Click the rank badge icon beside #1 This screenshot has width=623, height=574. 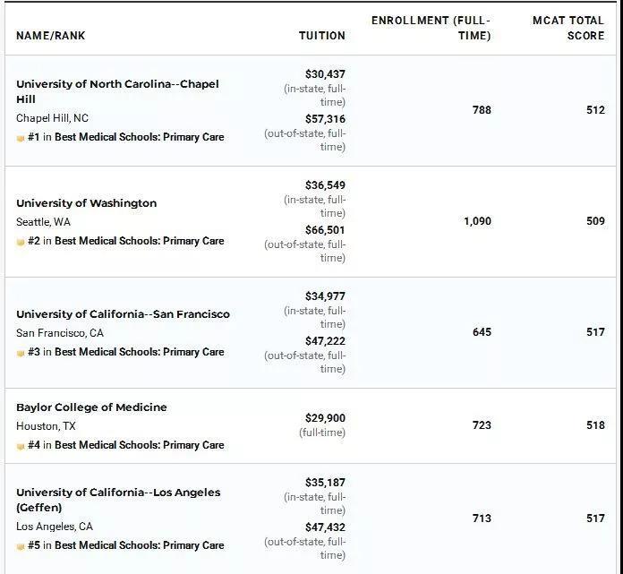(21, 138)
